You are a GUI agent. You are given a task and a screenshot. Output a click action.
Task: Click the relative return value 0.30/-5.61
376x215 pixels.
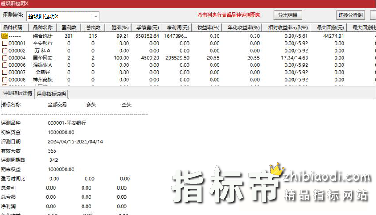[296, 36]
